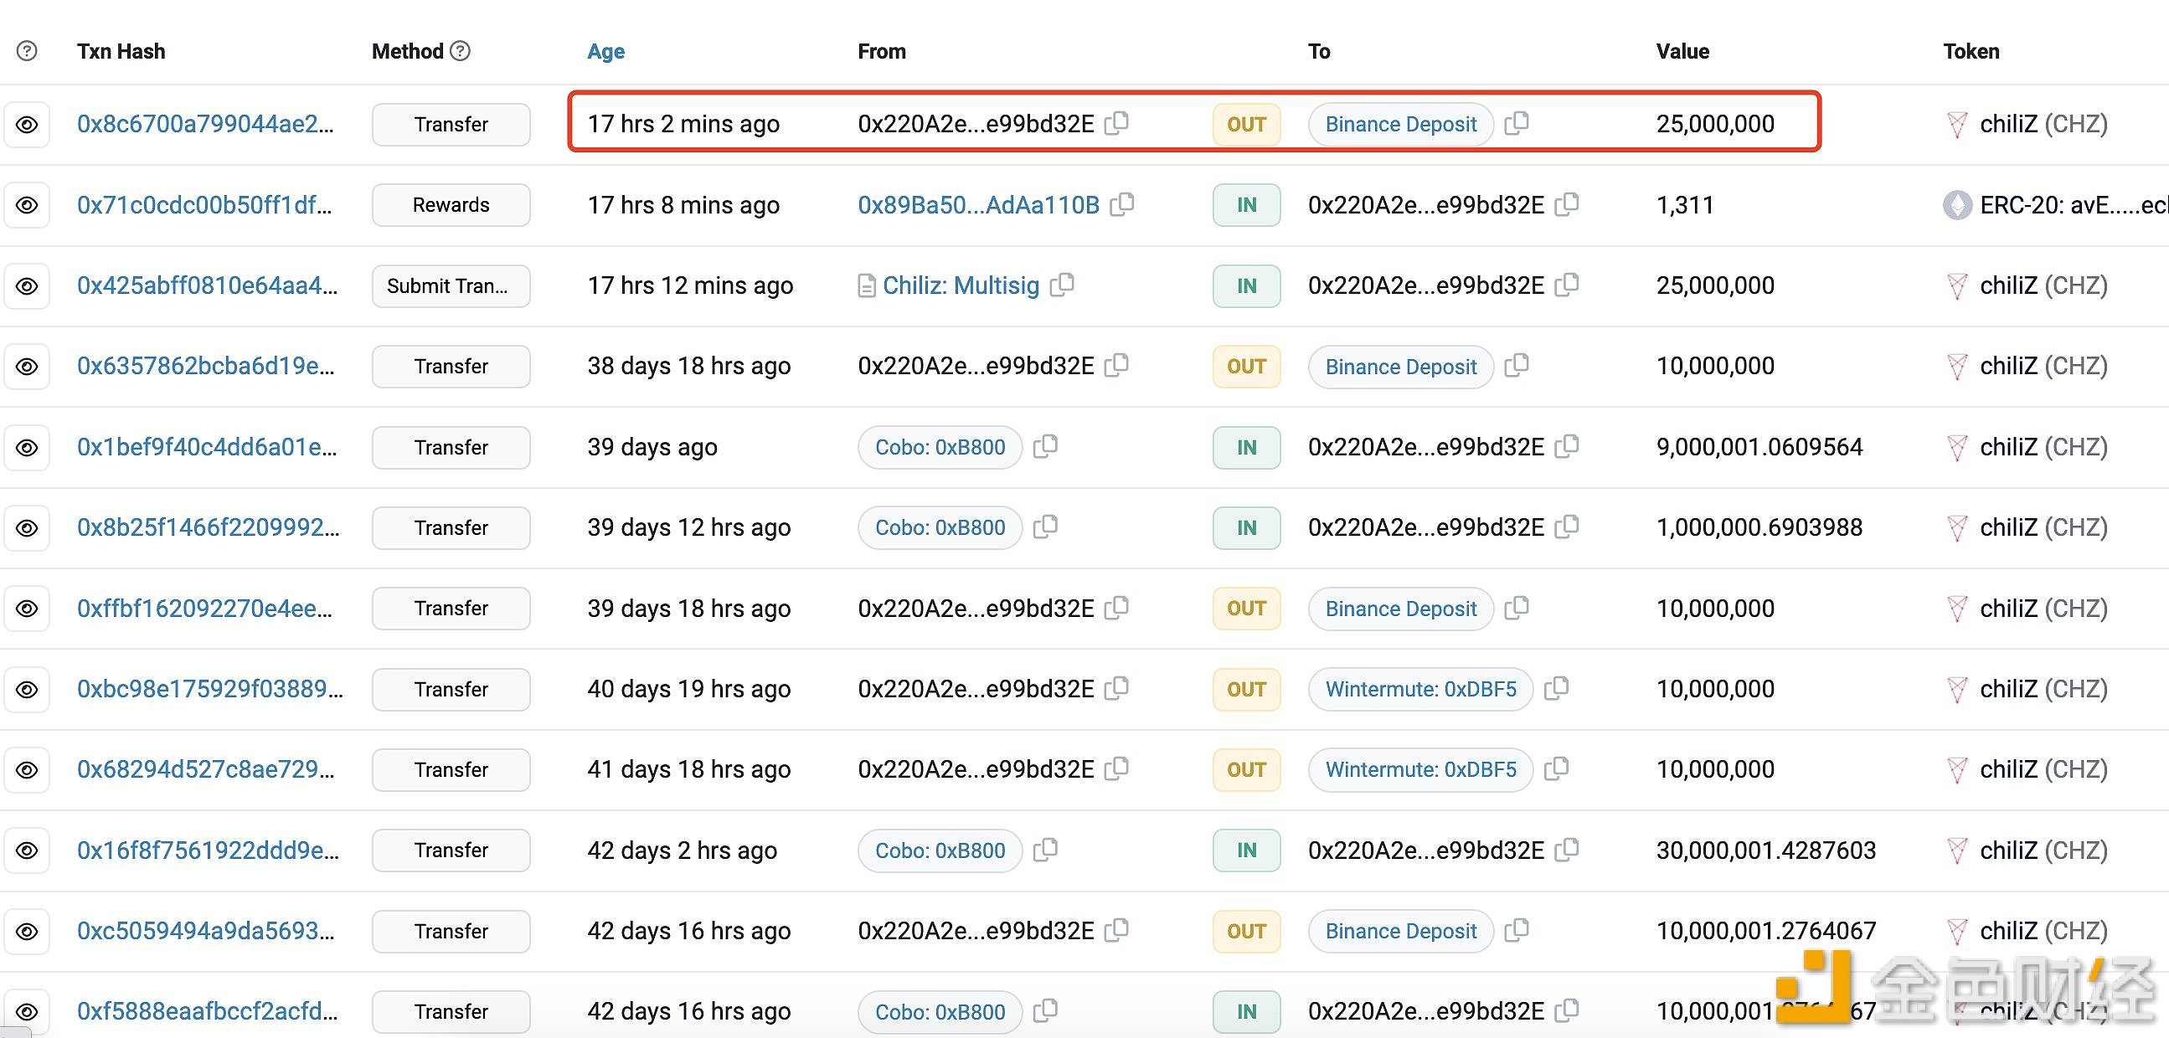Select the age text 42 days 2 hrs ago
Screen dimensions: 2169x1038
pos(682,850)
